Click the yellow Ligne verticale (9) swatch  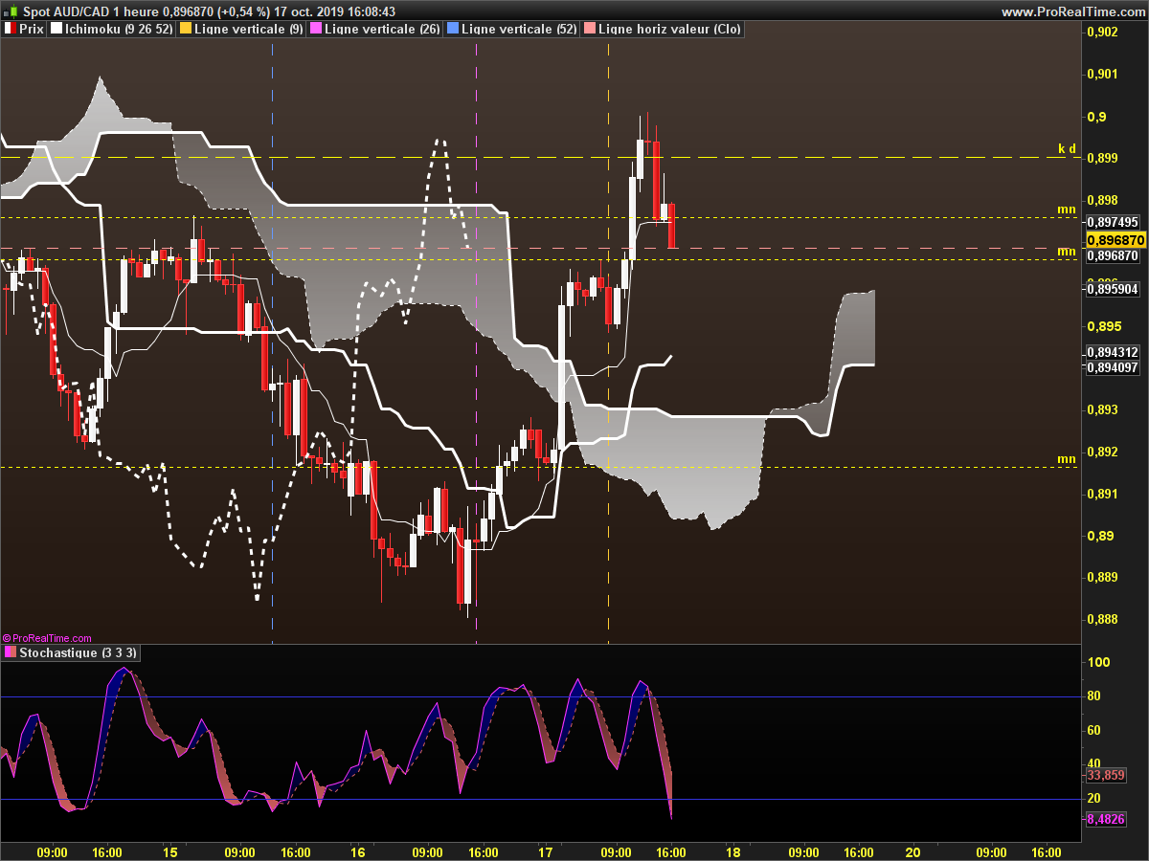tap(185, 30)
